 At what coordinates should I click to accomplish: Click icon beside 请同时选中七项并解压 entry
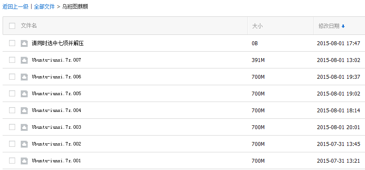click(x=24, y=43)
